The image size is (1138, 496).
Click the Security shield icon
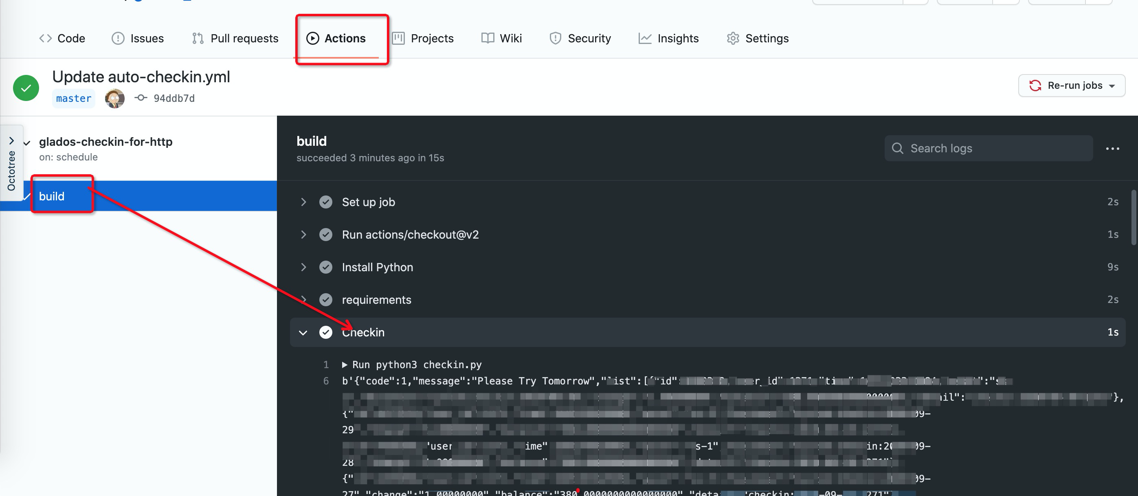click(x=555, y=38)
